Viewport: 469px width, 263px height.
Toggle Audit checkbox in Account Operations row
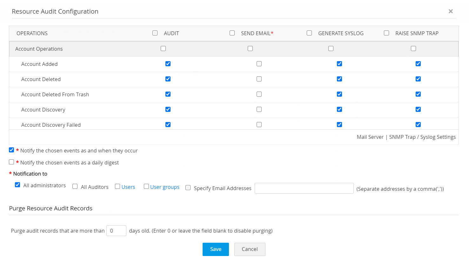[x=163, y=48]
